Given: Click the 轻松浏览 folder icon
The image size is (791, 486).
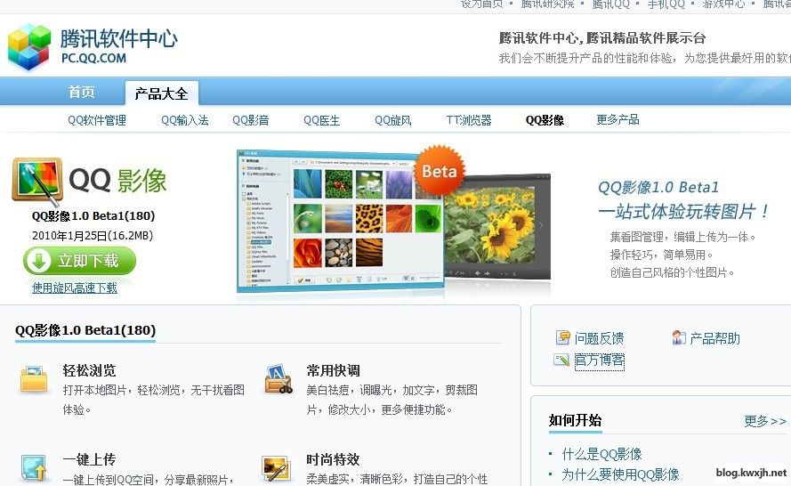Looking at the screenshot, I should pyautogui.click(x=34, y=379).
